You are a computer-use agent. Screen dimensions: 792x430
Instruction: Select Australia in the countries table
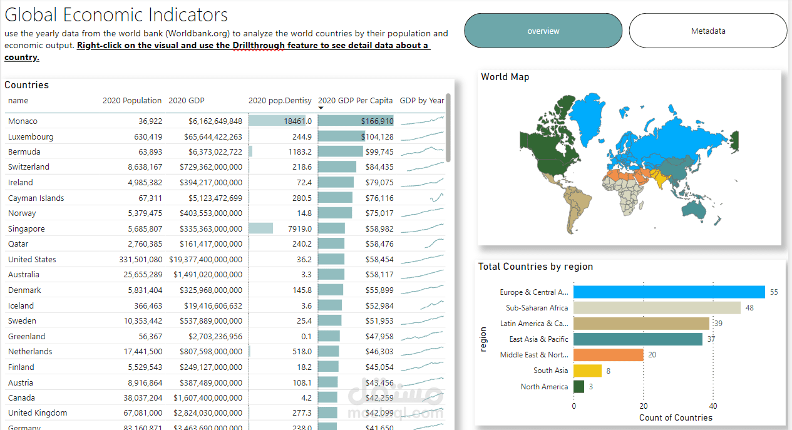point(24,275)
